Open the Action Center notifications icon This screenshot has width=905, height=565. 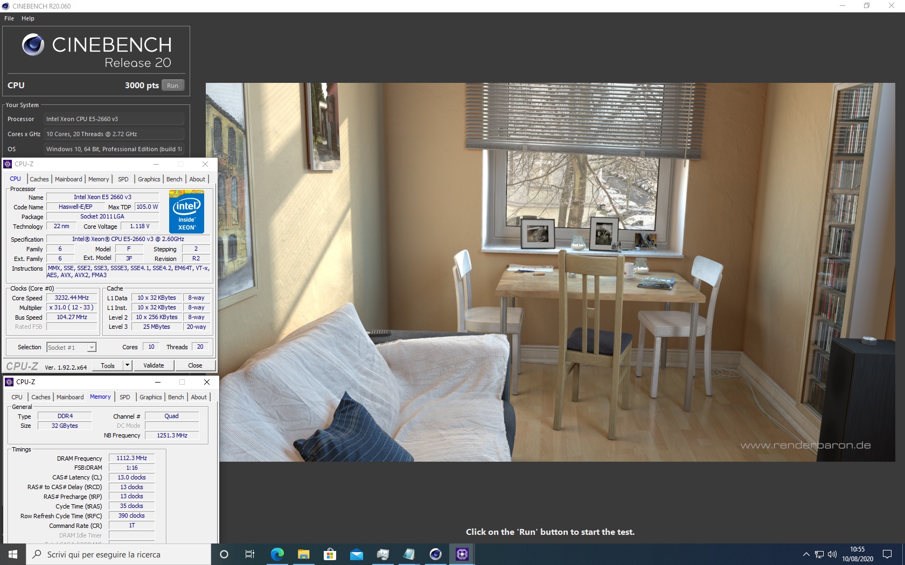(x=887, y=554)
